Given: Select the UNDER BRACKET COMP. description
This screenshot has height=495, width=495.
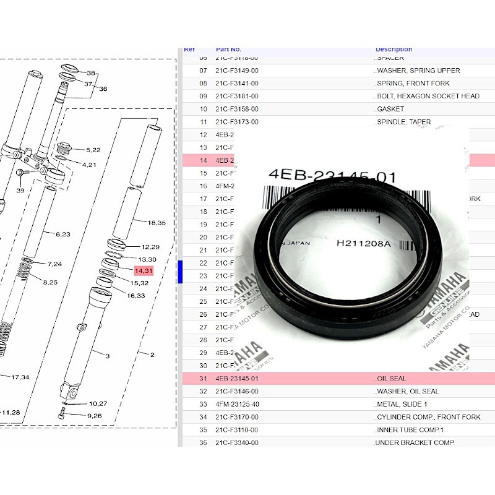Looking at the screenshot, I should (414, 443).
